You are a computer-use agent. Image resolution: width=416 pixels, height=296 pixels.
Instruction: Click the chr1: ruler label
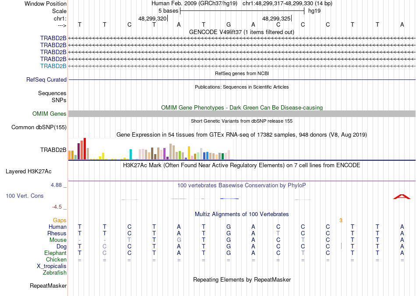(x=60, y=18)
